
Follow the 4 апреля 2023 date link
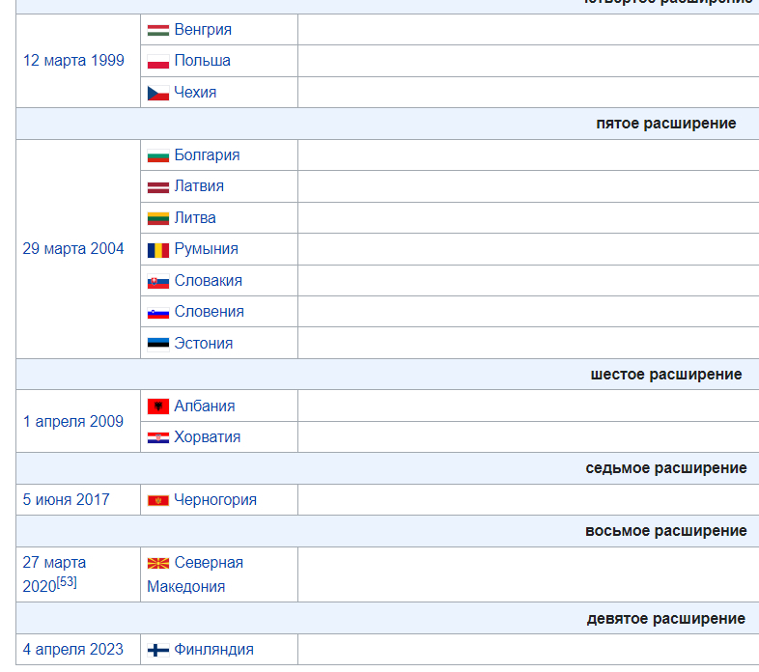pos(73,650)
